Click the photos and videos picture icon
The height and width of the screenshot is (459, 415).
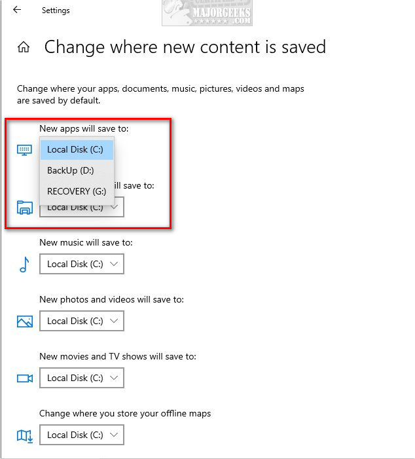(24, 321)
